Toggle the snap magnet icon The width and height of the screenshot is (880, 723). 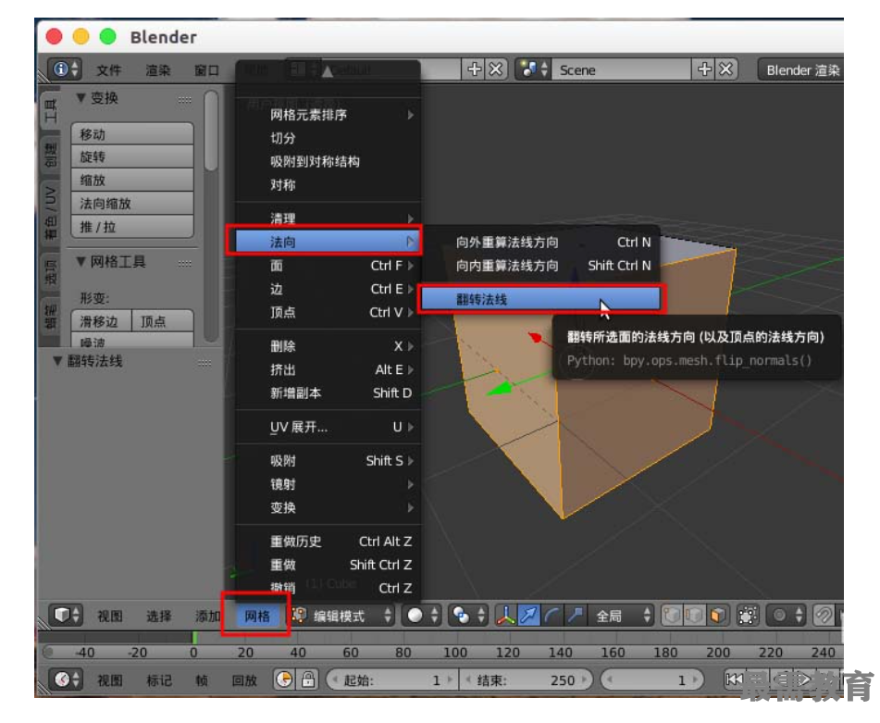(x=824, y=616)
